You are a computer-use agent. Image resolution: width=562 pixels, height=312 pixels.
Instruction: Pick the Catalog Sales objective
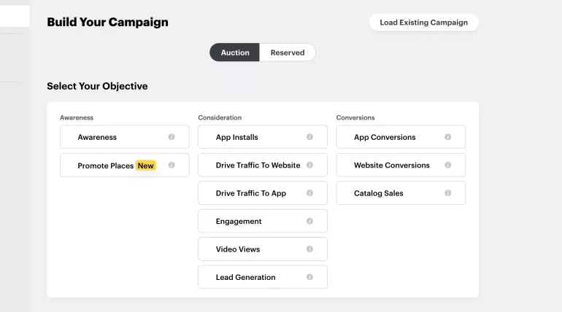(401, 193)
